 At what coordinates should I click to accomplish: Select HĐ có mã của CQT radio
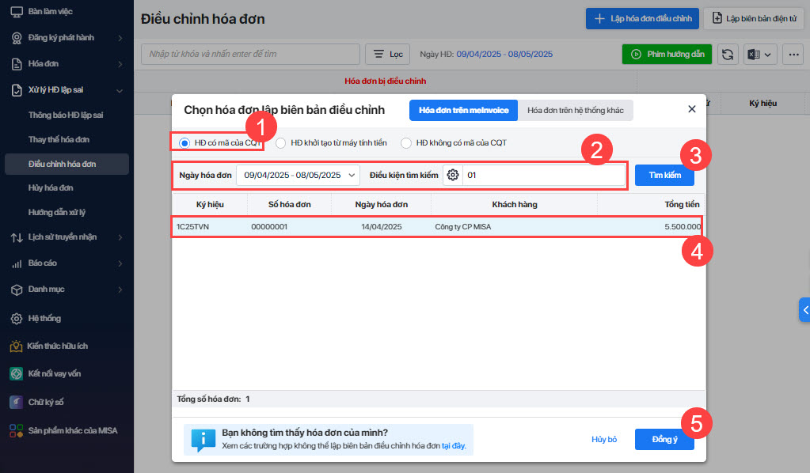[x=184, y=143]
